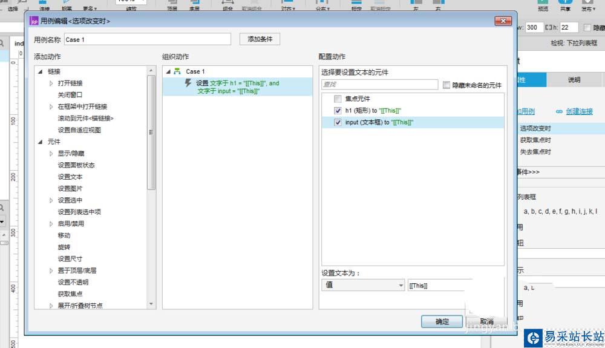Select the 获取焦点 action
605x348 pixels.
coord(70,294)
